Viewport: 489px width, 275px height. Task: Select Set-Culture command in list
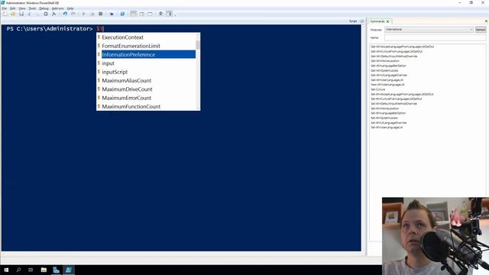click(x=377, y=89)
